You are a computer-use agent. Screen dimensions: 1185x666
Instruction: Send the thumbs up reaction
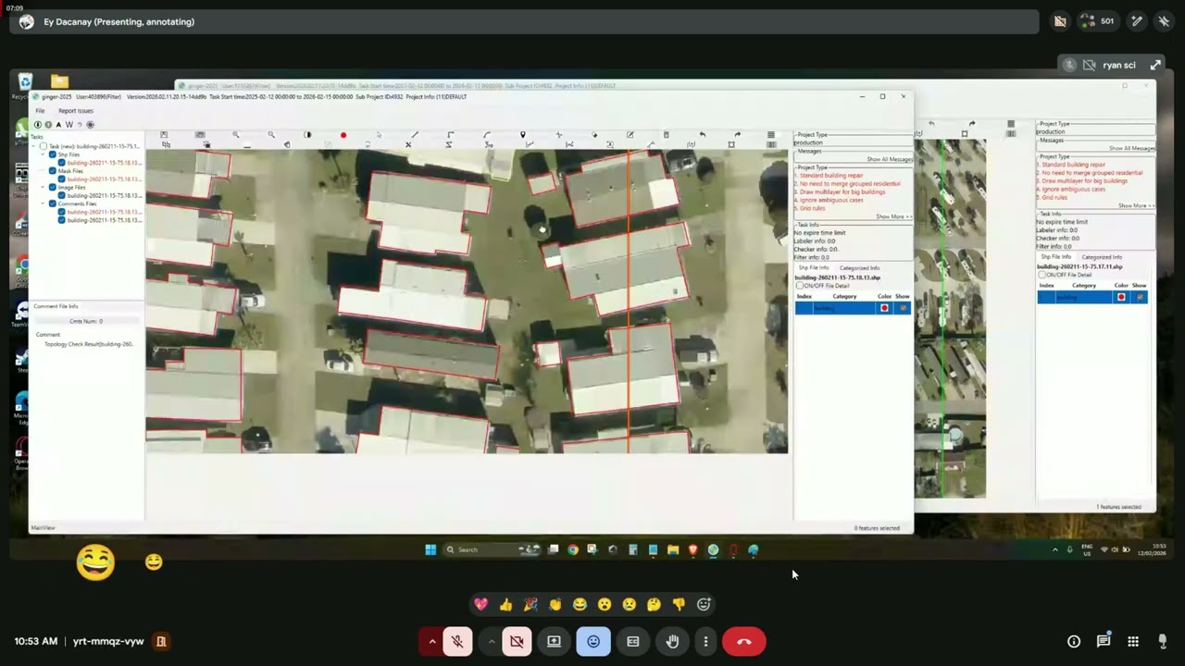pyautogui.click(x=505, y=604)
